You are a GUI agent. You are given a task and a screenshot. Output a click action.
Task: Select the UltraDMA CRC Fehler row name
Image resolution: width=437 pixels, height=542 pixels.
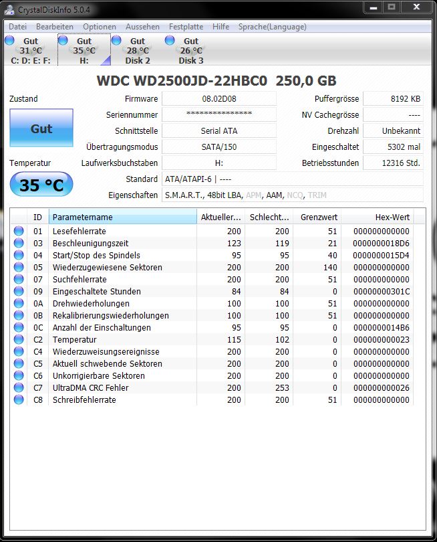coord(90,387)
